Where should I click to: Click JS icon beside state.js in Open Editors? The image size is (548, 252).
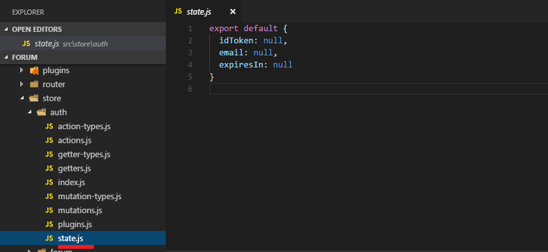coord(26,44)
